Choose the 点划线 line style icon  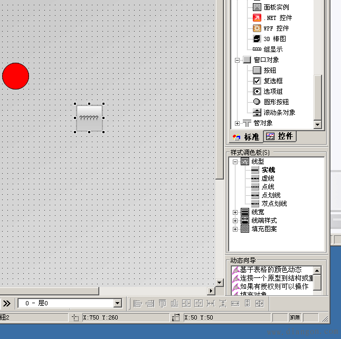click(x=255, y=195)
